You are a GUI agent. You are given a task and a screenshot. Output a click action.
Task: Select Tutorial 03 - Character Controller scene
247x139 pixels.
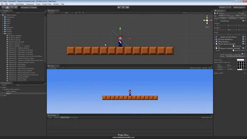pos(20,52)
